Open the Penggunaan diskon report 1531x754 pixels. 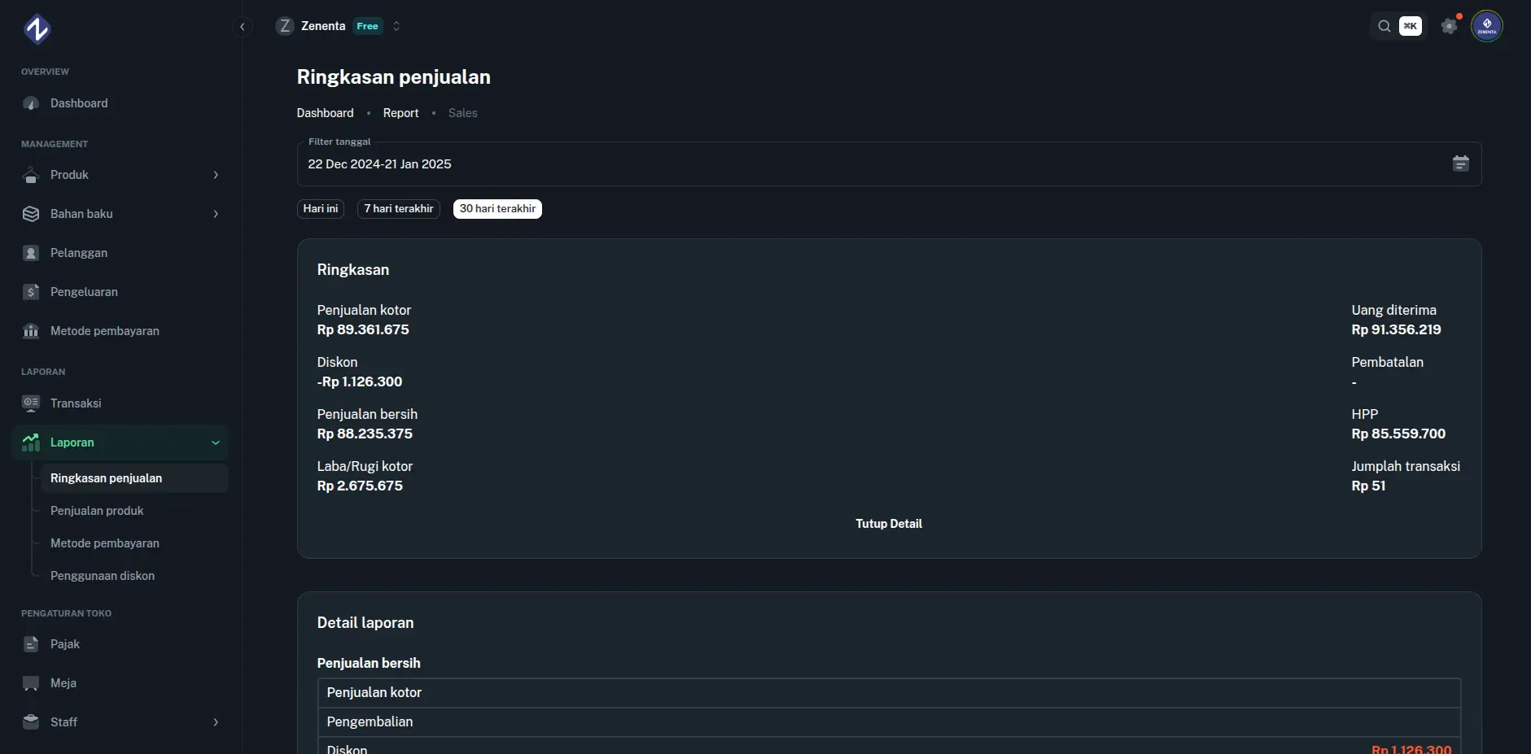(103, 575)
